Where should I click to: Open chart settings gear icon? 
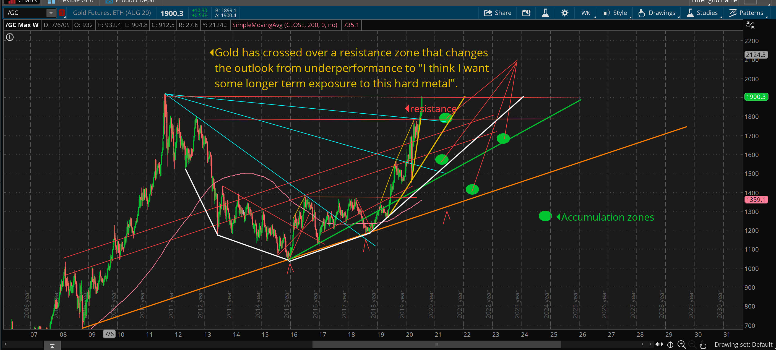click(x=564, y=13)
